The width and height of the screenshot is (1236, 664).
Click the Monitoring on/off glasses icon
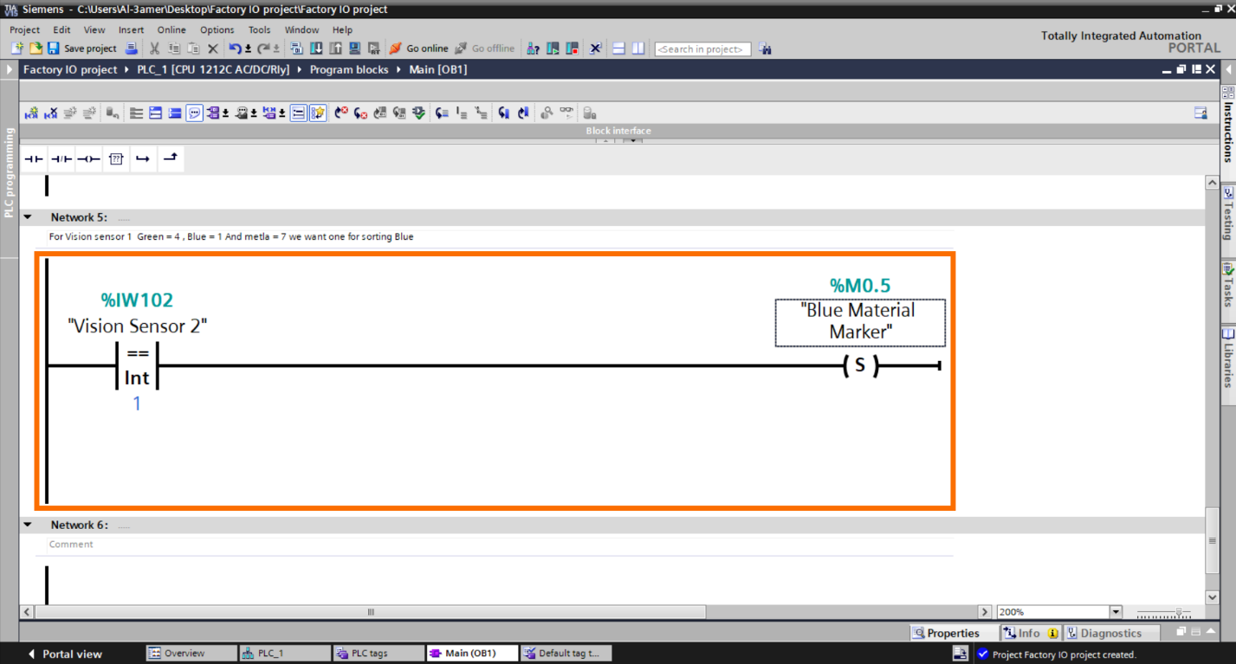[566, 113]
